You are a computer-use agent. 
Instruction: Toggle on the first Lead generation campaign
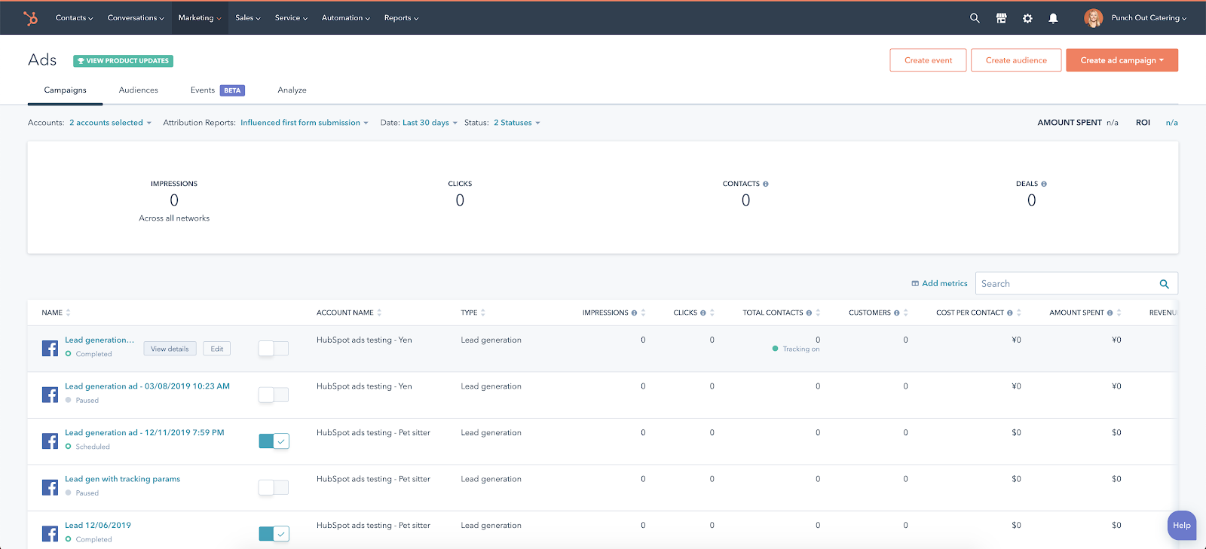(273, 348)
